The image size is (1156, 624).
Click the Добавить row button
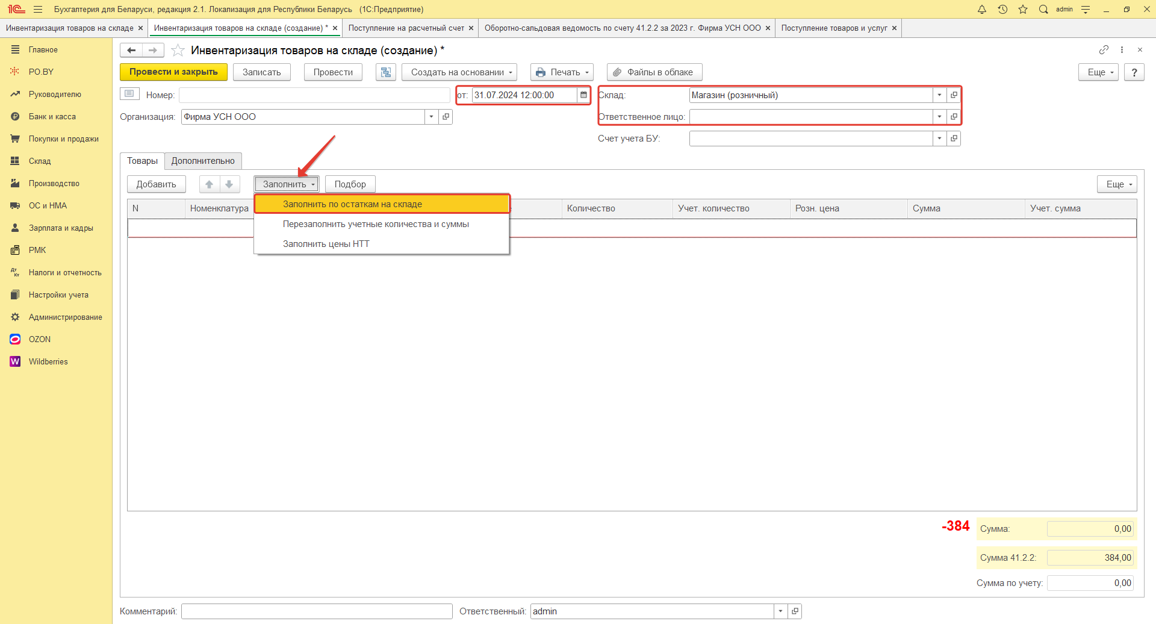(x=157, y=184)
